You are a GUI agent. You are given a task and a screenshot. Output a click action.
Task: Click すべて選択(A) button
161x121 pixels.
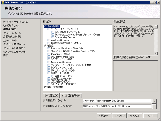point(51,95)
